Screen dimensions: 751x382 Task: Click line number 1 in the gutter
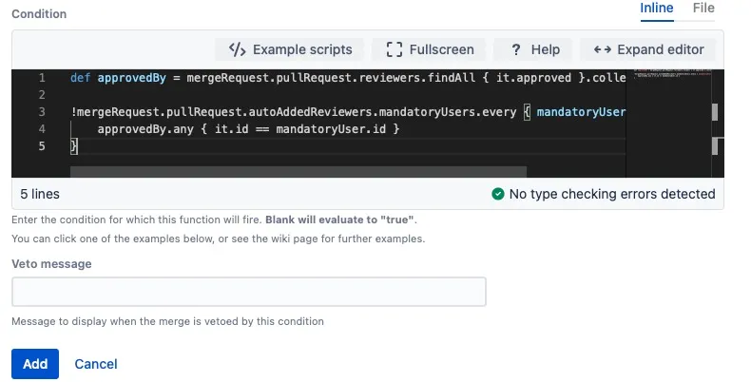click(42, 78)
